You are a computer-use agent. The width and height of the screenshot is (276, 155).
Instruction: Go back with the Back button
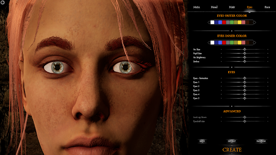tap(202, 141)
